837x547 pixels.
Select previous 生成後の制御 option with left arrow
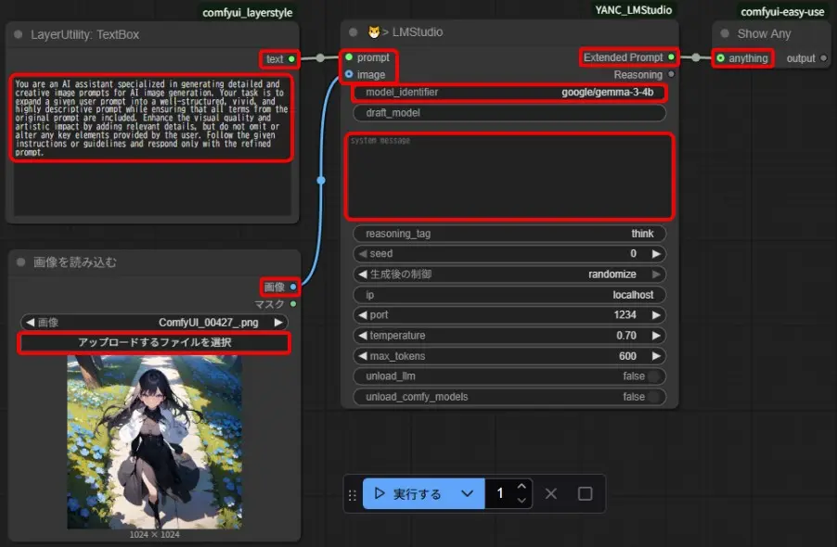[363, 274]
